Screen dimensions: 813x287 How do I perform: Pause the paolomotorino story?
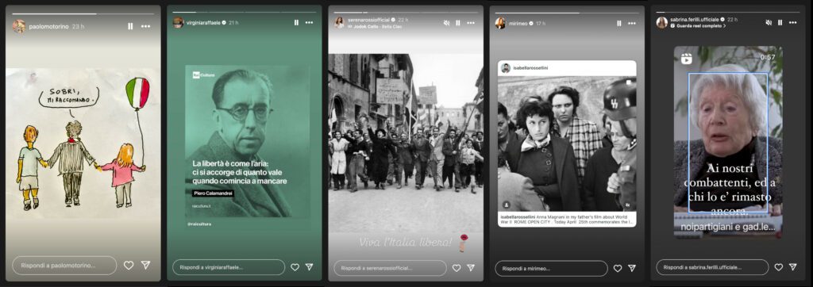tap(130, 26)
